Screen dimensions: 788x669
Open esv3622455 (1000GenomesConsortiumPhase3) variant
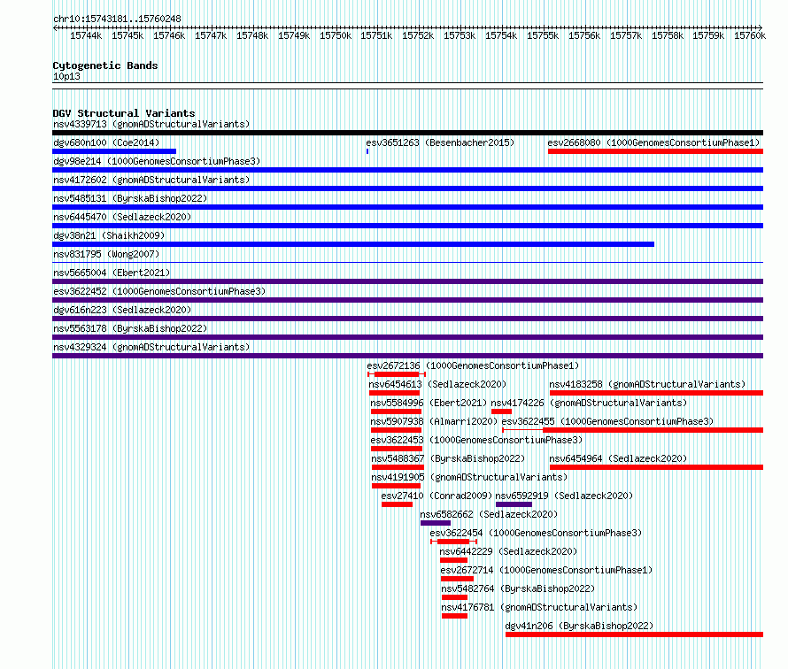607,421
